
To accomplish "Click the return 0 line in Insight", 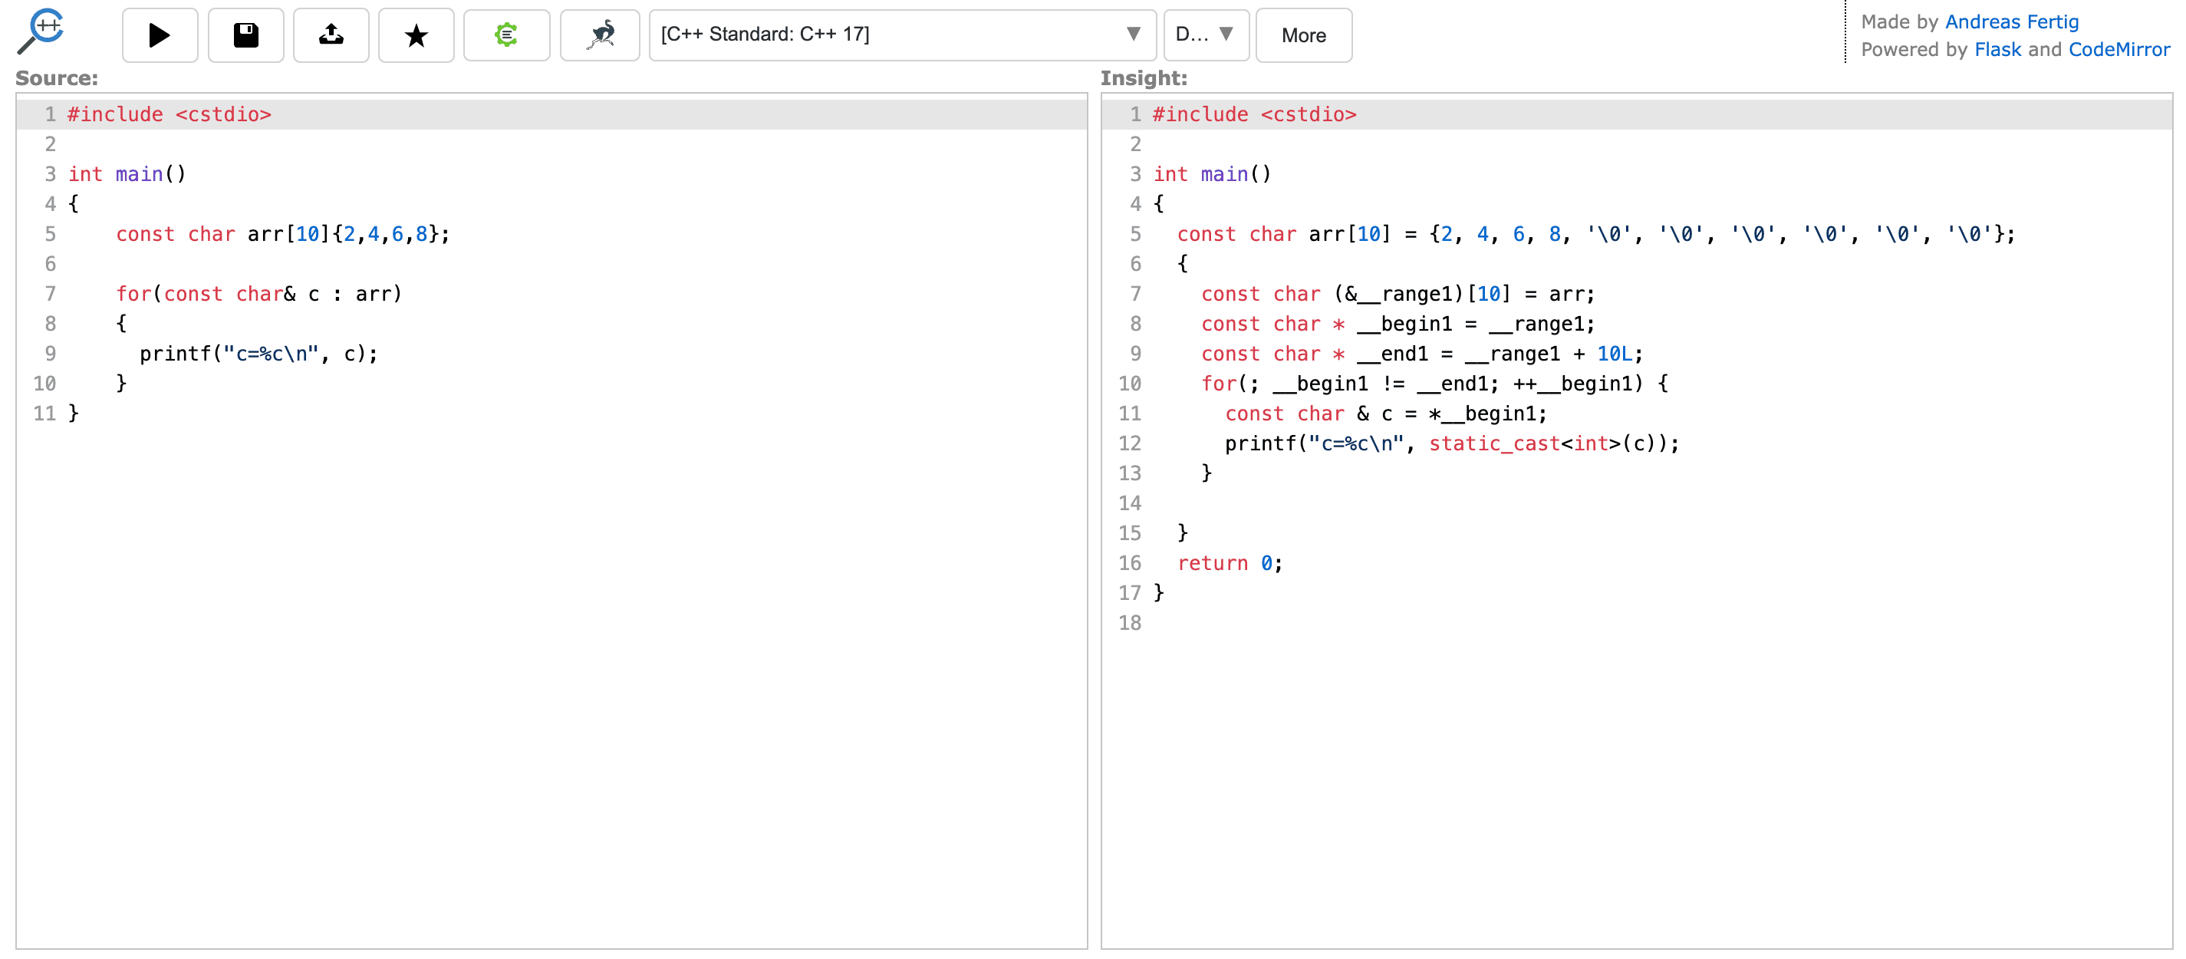I will tap(1229, 564).
